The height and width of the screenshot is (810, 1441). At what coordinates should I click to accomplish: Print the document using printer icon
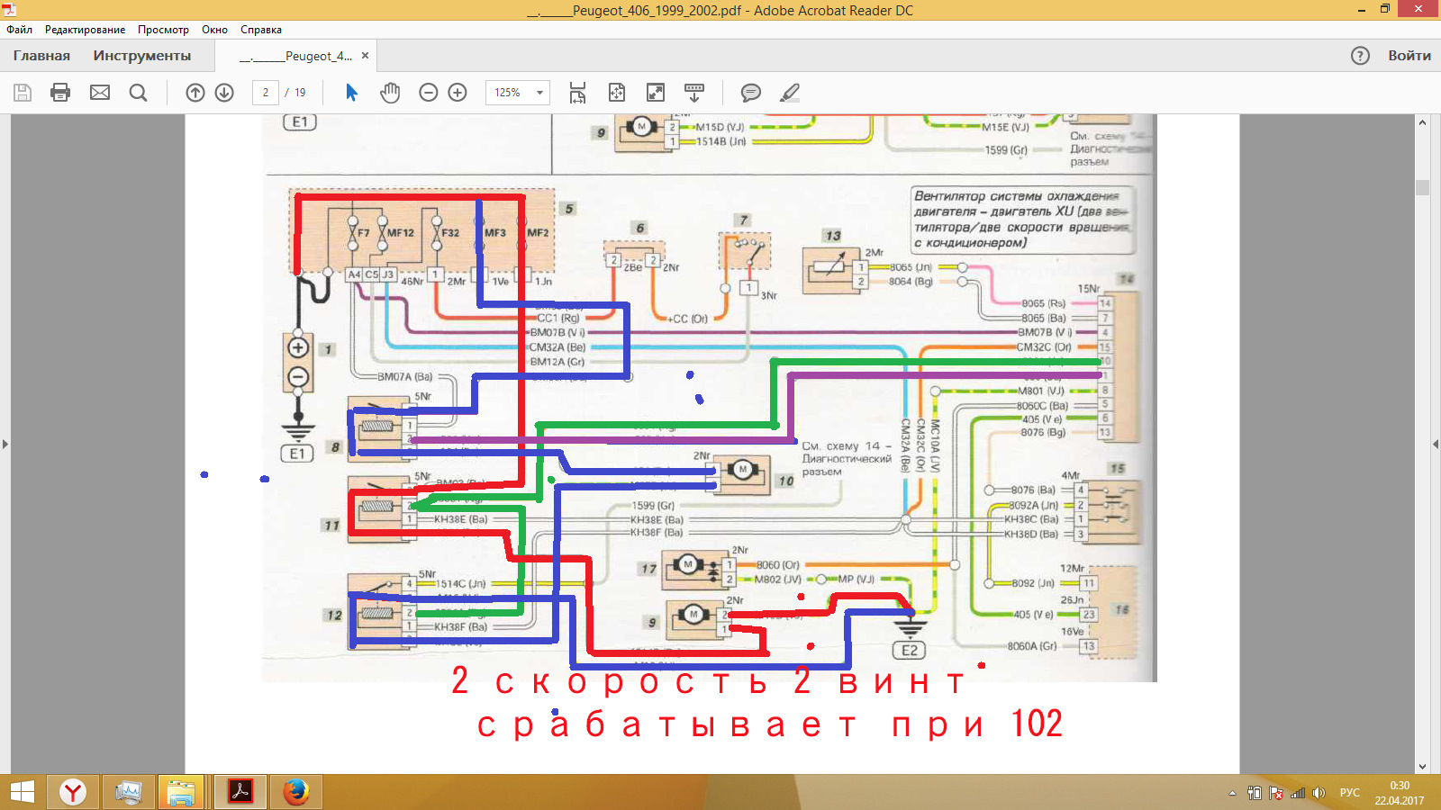point(60,93)
